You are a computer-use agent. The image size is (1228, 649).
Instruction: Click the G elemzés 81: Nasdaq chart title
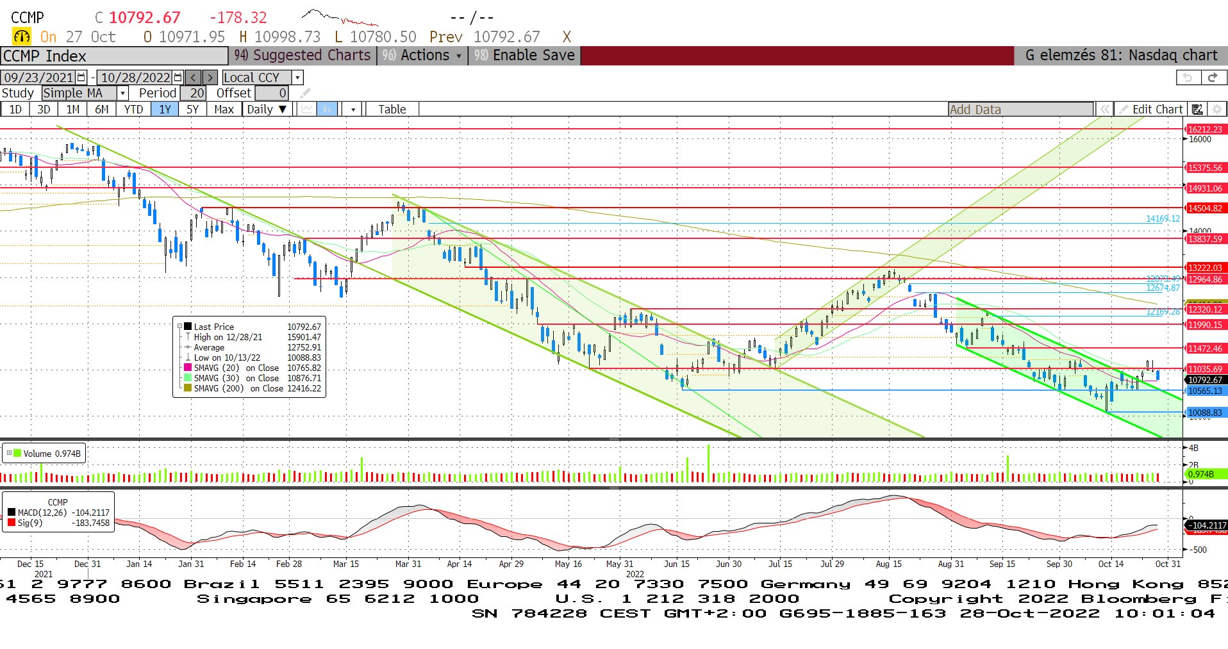1121,56
